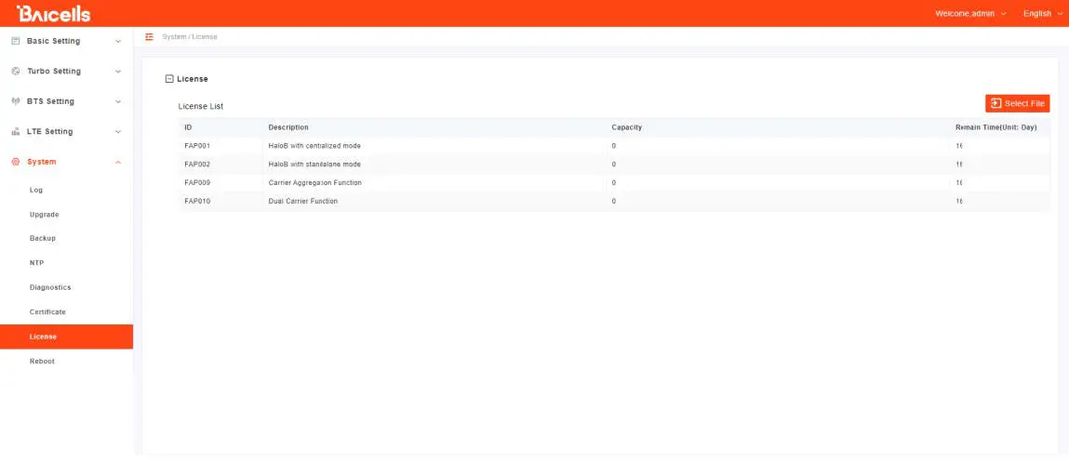Click the Turbo Setting menu label
The width and height of the screenshot is (1069, 462).
tap(54, 71)
